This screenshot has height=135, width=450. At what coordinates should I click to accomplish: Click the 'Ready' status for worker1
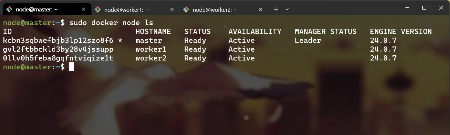pyautogui.click(x=195, y=49)
